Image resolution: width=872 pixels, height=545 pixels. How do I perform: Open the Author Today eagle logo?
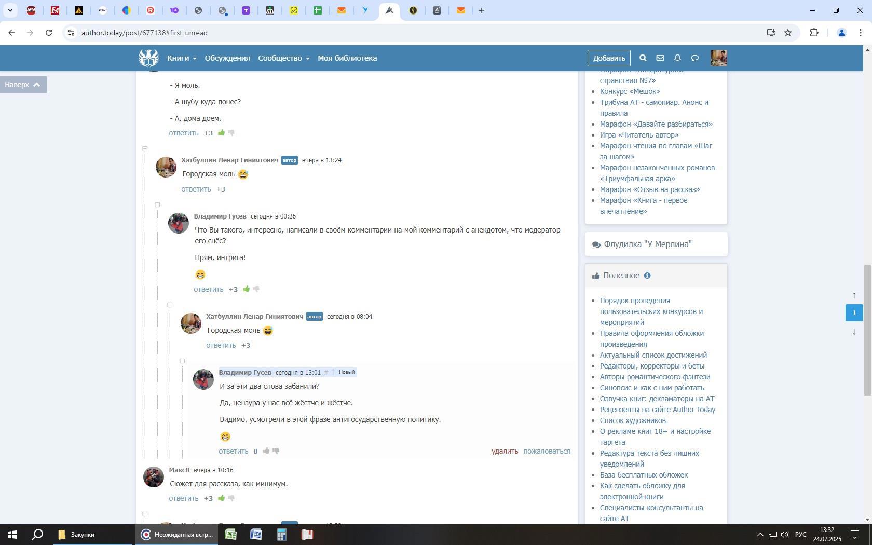coord(148,58)
